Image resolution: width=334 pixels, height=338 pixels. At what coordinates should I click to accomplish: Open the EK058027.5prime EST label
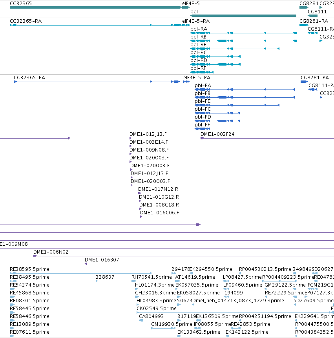point(198,293)
